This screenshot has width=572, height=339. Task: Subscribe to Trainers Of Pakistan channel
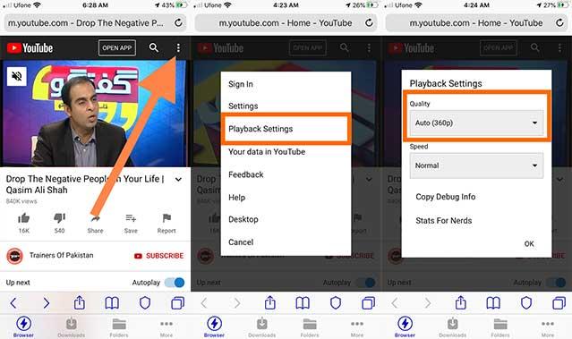[158, 256]
